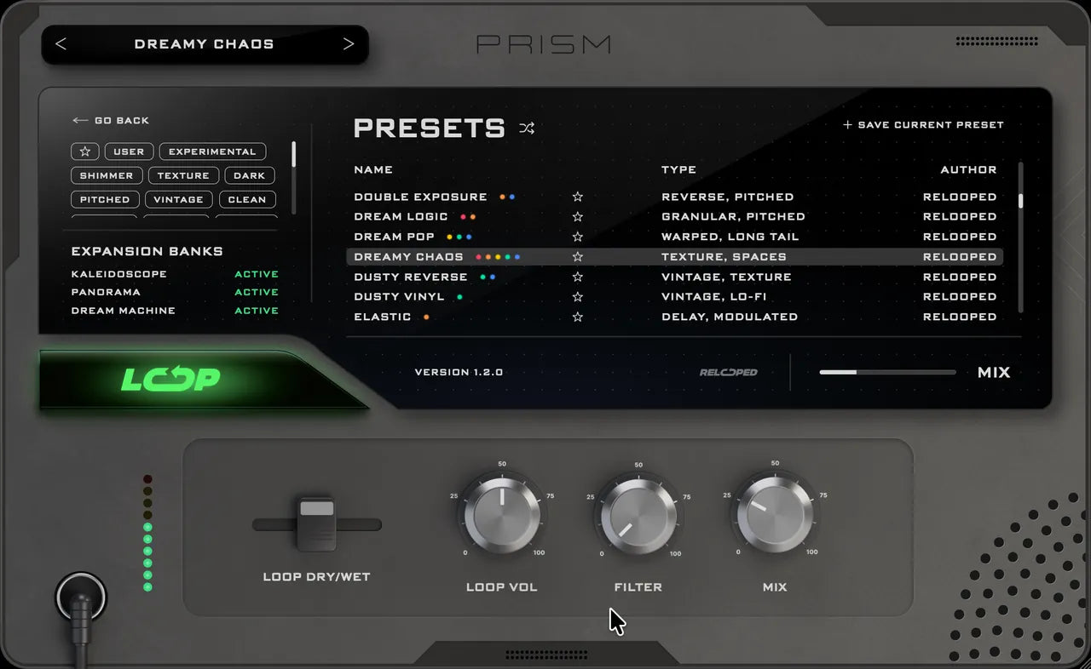
Task: Sort presets by the TYPE column header
Action: (678, 170)
